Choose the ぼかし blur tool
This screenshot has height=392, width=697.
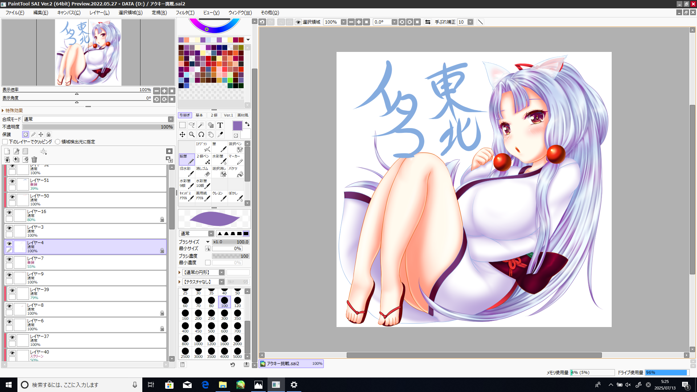[x=236, y=196]
